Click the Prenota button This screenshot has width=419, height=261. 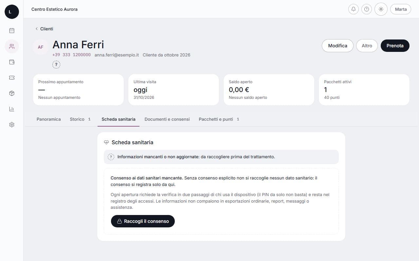395,46
